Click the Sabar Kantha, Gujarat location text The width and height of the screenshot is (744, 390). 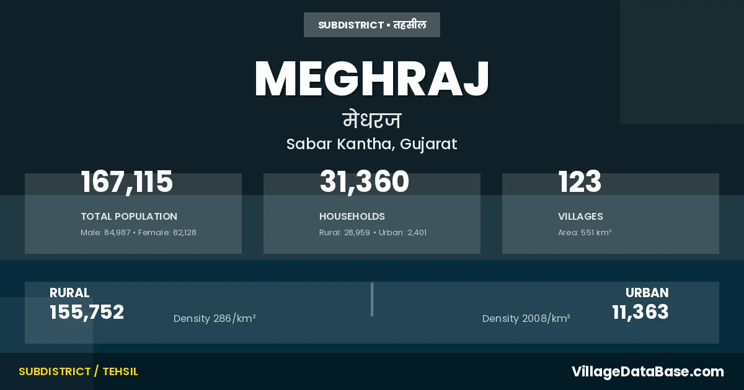pyautogui.click(x=372, y=144)
